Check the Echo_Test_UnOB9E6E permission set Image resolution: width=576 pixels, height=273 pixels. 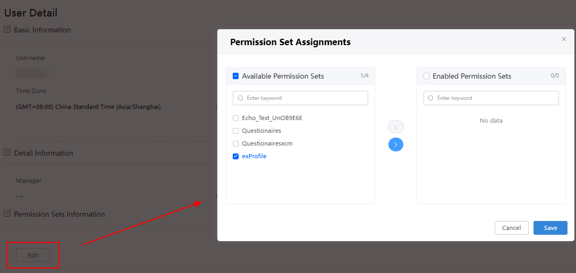pos(236,118)
